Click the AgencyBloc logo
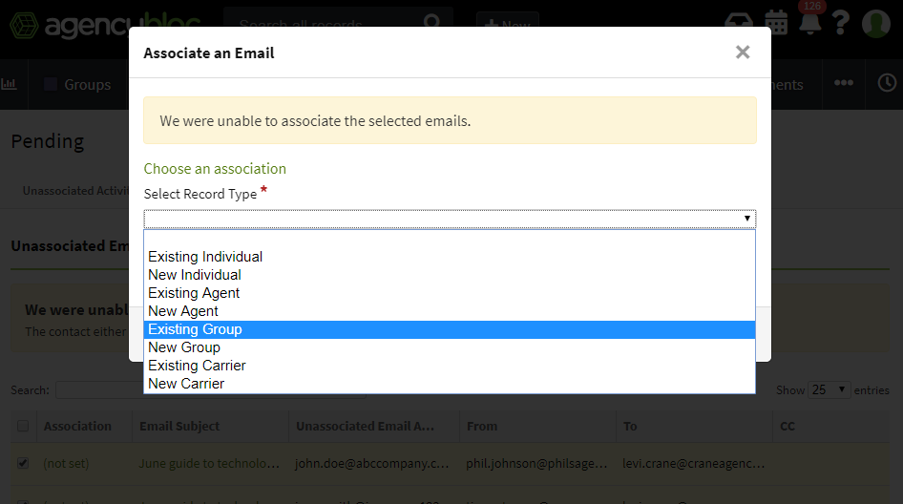The width and height of the screenshot is (903, 504). coord(105,26)
